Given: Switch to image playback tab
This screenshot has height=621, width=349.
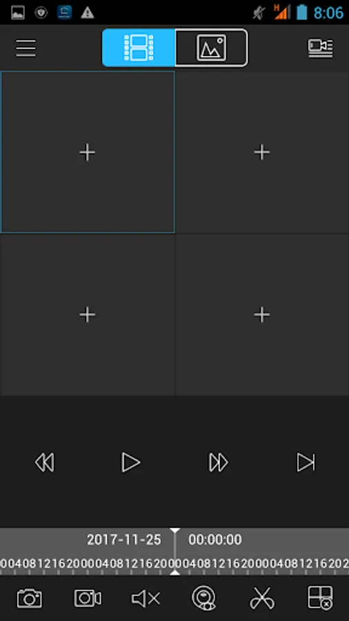Looking at the screenshot, I should pos(211,48).
